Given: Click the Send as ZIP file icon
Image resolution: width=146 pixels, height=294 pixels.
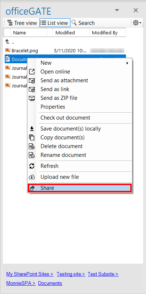Looking at the screenshot, I should coord(32,98).
